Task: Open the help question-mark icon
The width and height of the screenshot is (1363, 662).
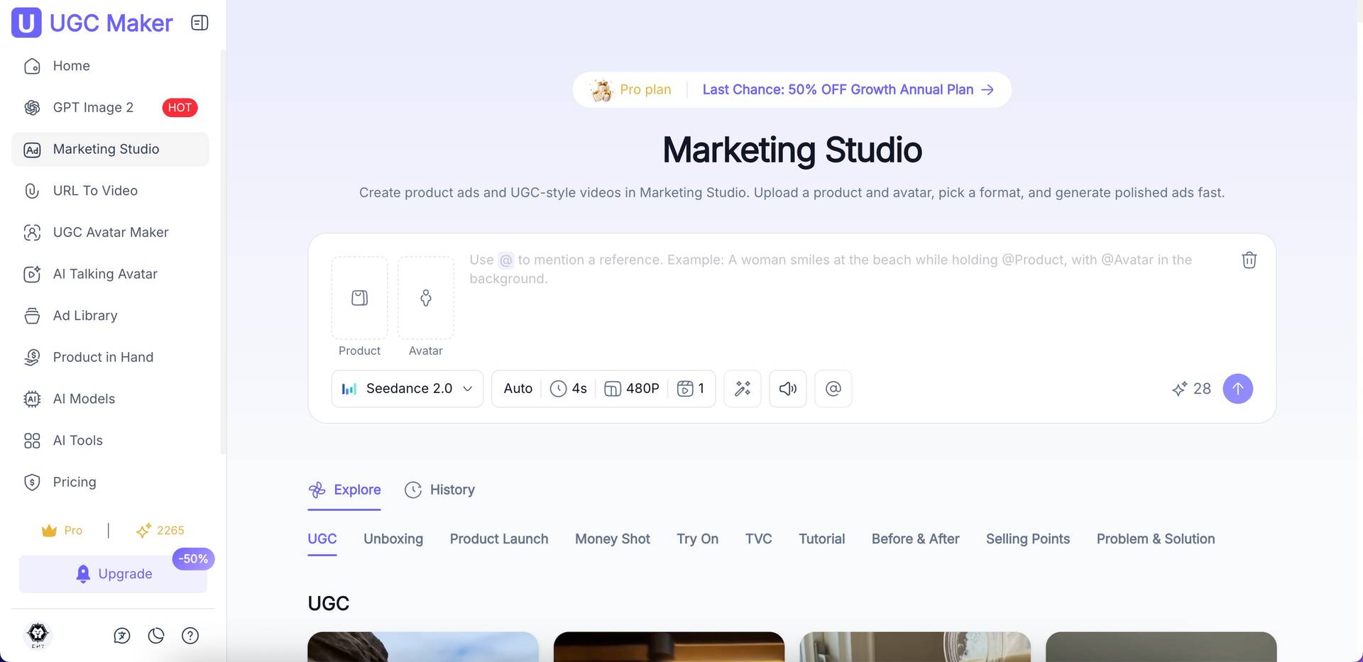Action: [x=190, y=636]
